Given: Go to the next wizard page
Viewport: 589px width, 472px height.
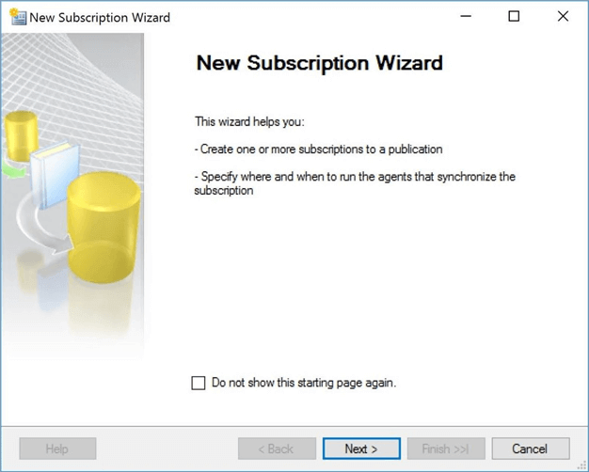Looking at the screenshot, I should [361, 448].
